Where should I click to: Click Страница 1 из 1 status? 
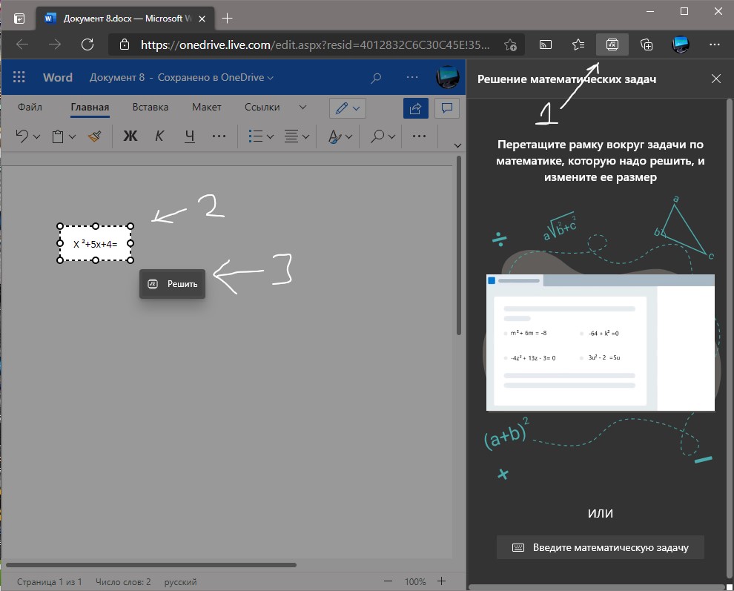(x=49, y=581)
